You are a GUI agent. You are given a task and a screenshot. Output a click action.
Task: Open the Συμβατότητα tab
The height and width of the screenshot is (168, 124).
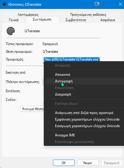[x=76, y=20]
